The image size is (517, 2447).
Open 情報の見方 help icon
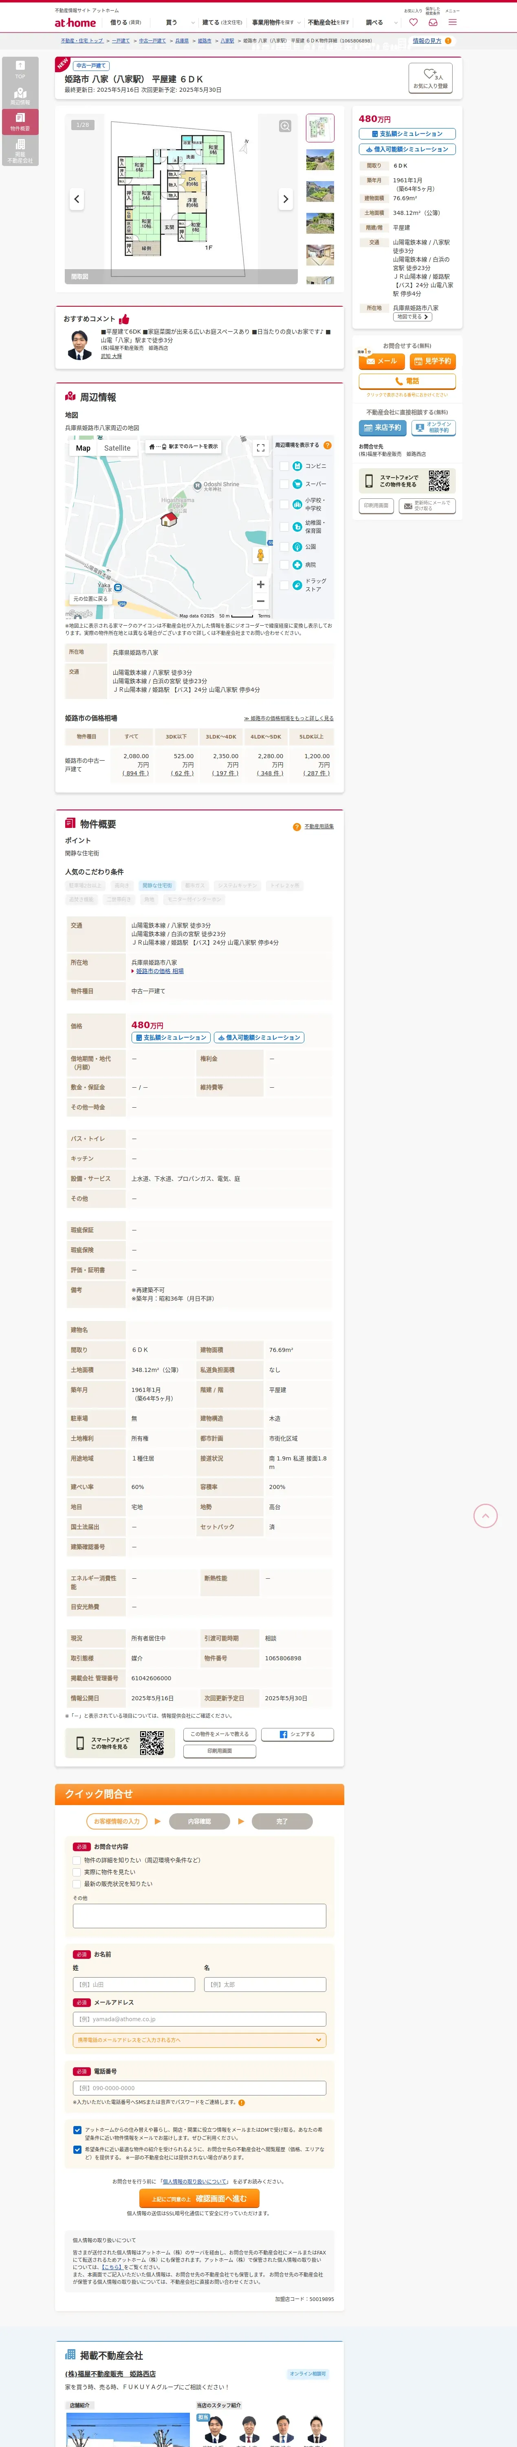448,41
